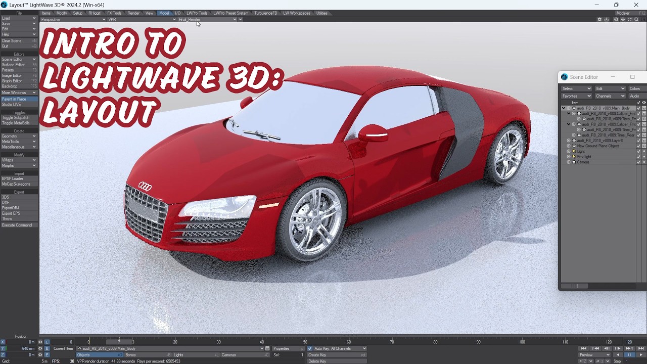This screenshot has width=647, height=364.
Task: Click the EnvLight bulb icon in Scene Editor
Action: tap(574, 157)
